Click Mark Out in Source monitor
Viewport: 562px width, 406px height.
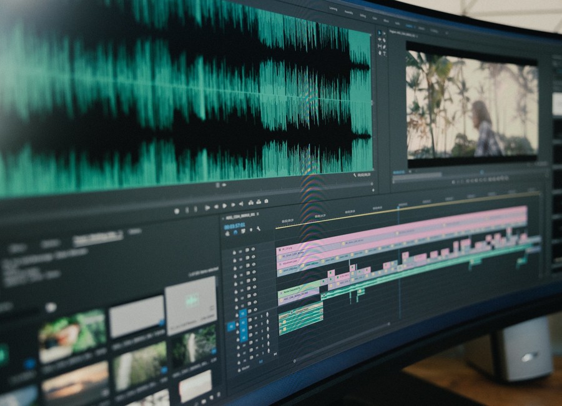pos(195,209)
